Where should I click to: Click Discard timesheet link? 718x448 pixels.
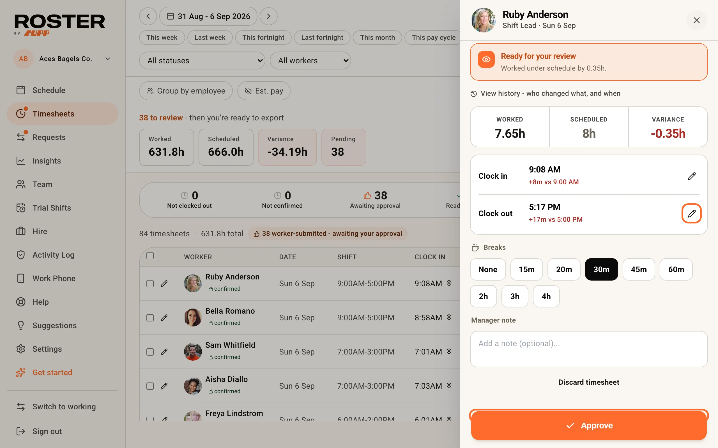pyautogui.click(x=589, y=382)
